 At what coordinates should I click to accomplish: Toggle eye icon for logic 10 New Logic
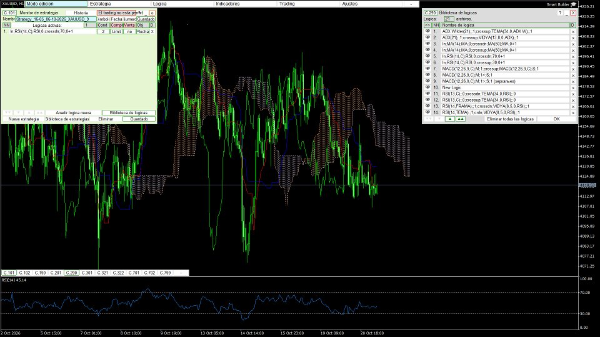[x=427, y=87]
